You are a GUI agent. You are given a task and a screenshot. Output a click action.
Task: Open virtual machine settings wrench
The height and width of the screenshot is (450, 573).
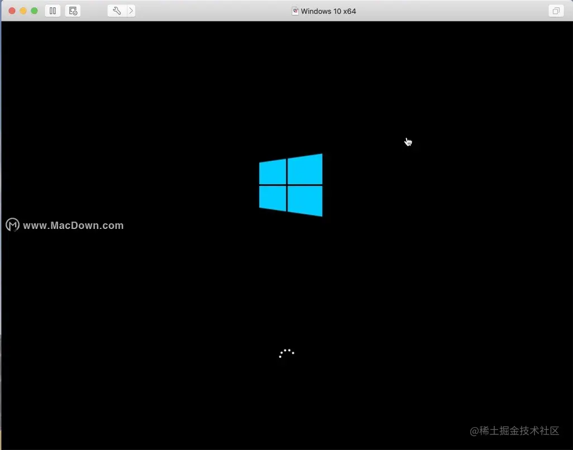[117, 11]
